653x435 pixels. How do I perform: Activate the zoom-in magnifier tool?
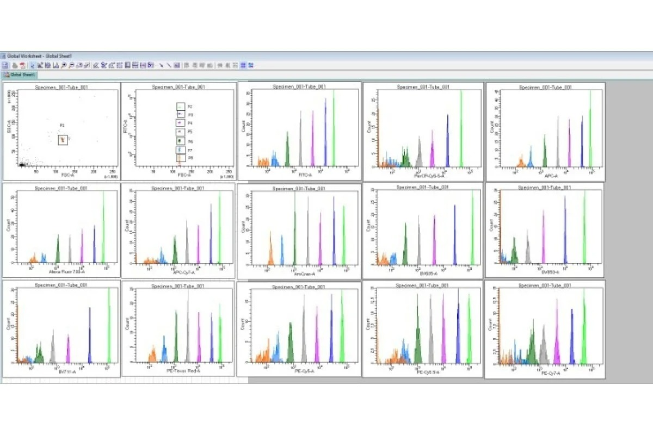pyautogui.click(x=64, y=65)
